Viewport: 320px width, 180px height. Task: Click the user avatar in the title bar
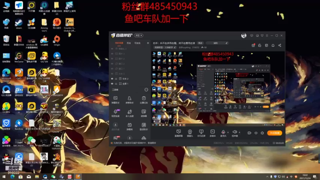[244, 36]
